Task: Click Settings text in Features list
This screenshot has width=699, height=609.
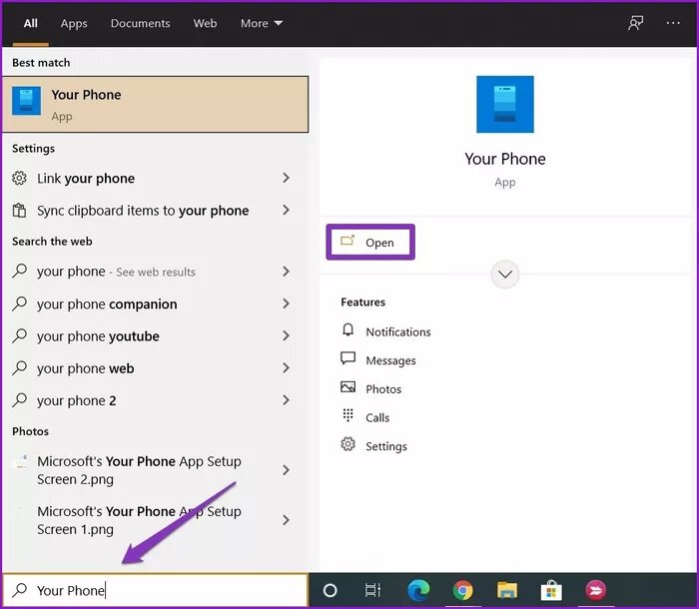Action: click(386, 446)
